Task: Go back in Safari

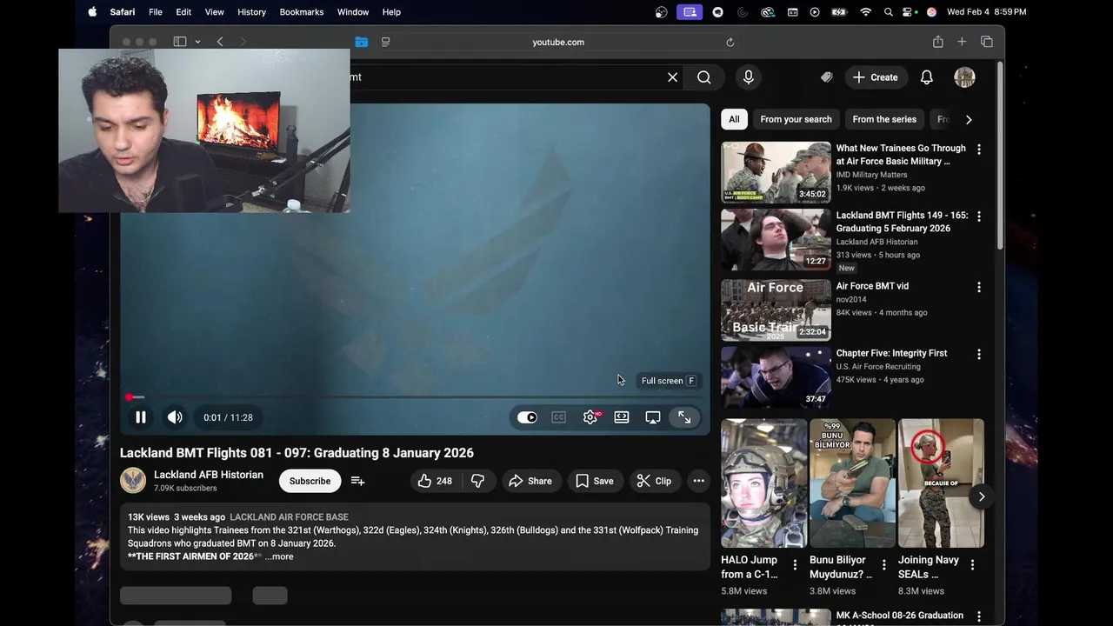Action: point(220,42)
